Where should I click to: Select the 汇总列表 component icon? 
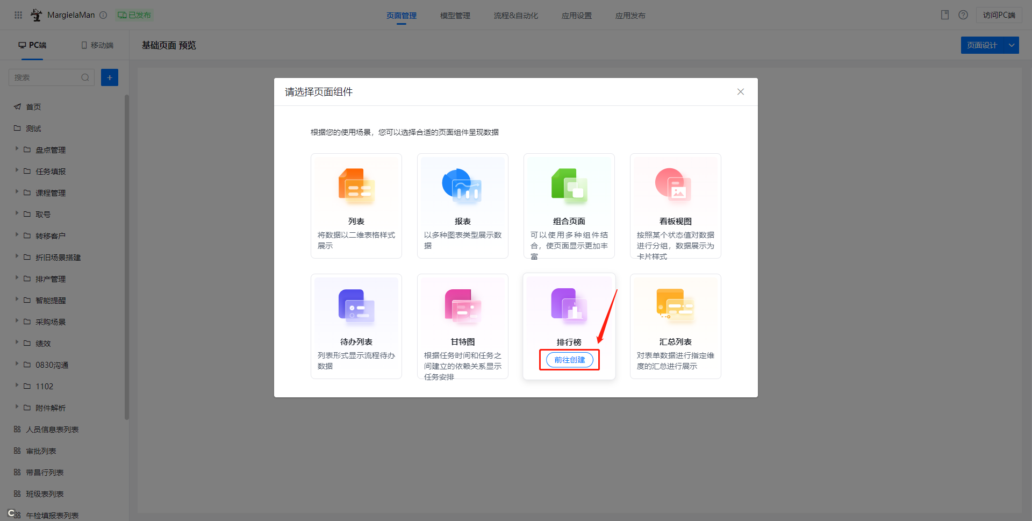pos(675,306)
